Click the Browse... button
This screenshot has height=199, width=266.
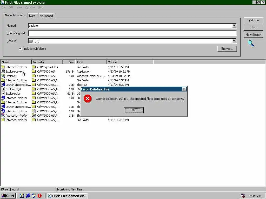227,49
